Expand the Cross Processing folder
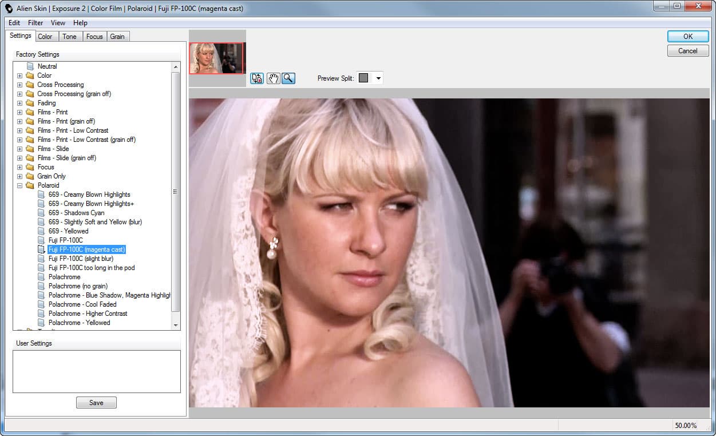The image size is (716, 436). click(19, 85)
